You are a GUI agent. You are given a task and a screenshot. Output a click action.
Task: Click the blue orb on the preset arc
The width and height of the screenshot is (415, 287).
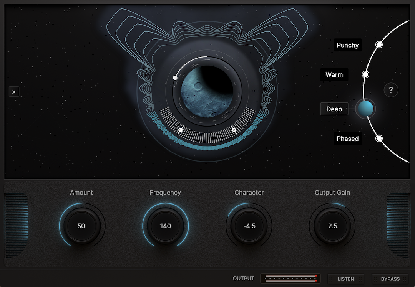click(x=365, y=109)
